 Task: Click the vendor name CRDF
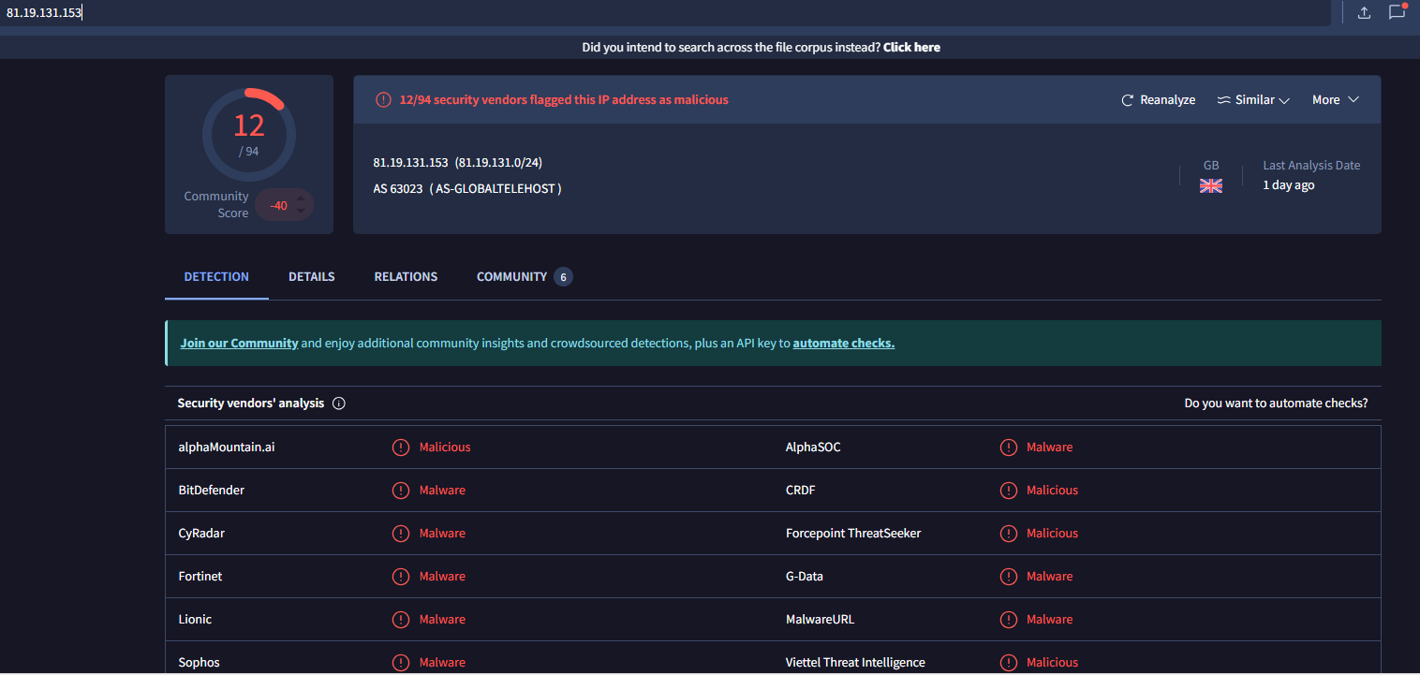(801, 491)
